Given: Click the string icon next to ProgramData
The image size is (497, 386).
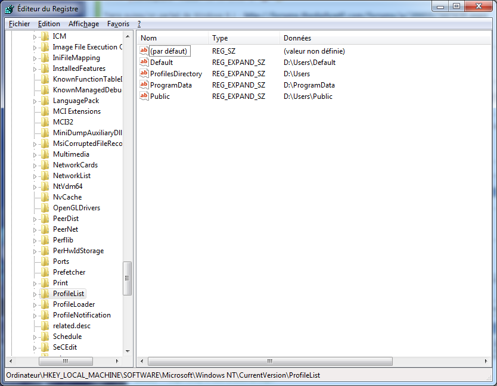Looking at the screenshot, I should [144, 85].
